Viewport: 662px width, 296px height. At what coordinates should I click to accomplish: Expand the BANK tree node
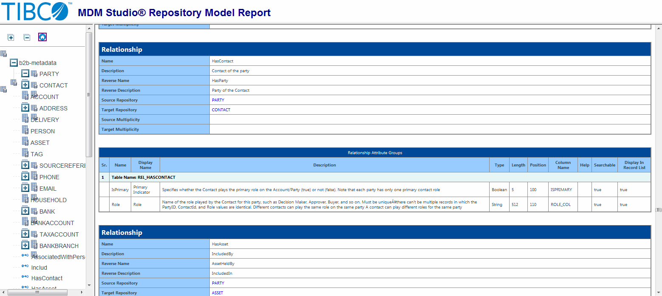click(x=25, y=211)
